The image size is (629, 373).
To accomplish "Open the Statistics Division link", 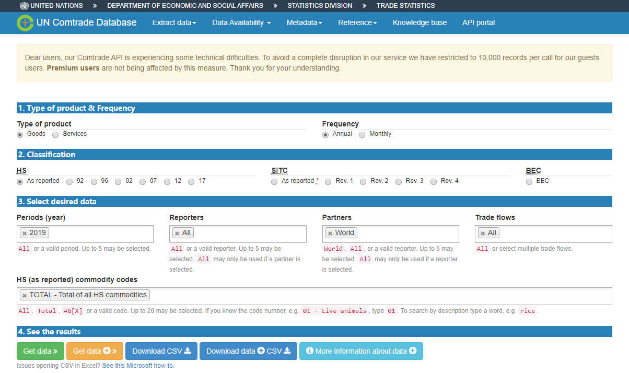I will 320,6.
